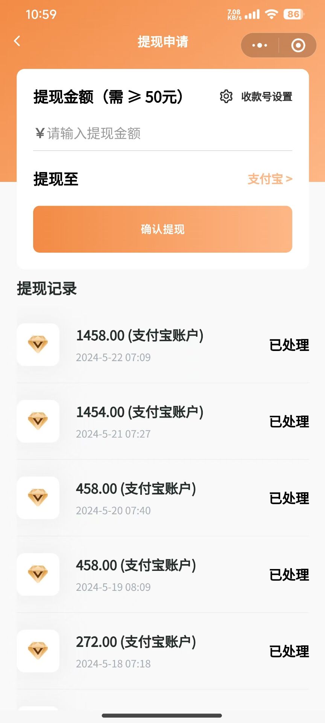Open the 272.00 (支付宝账户) record
This screenshot has height=723, width=325.
coord(136,642)
